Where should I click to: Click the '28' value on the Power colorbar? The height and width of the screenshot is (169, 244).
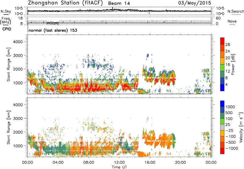click(228, 45)
